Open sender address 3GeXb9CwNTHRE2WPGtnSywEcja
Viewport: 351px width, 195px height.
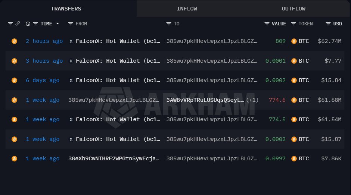pyautogui.click(x=114, y=158)
